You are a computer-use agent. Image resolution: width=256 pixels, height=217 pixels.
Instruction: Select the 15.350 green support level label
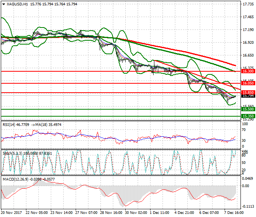248,116
